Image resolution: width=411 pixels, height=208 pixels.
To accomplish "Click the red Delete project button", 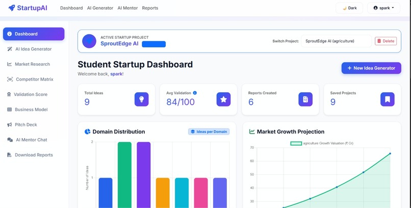I will (x=386, y=41).
